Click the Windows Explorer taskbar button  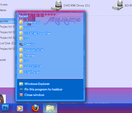(50, 108)
